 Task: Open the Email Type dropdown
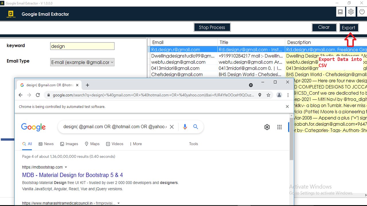pos(82,62)
